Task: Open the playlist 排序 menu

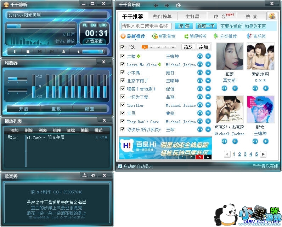Action: (x=57, y=130)
